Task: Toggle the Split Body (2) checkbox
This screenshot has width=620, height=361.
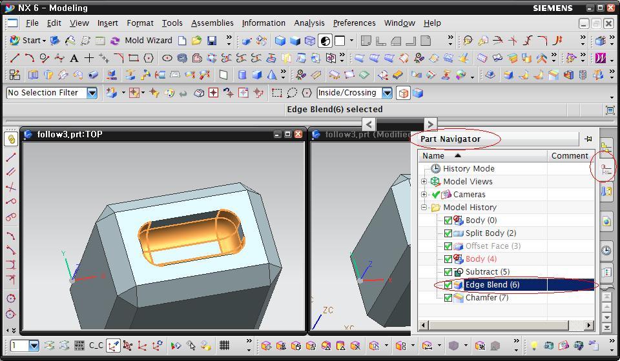Action: (448, 233)
